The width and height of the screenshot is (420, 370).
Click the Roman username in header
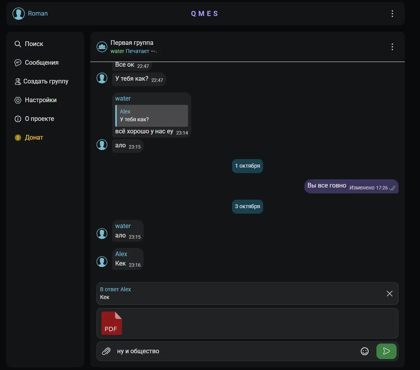[x=38, y=13]
